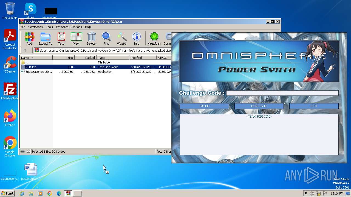Image resolution: width=351 pixels, height=197 pixels.
Task: Open the Options menu
Action: click(x=77, y=27)
